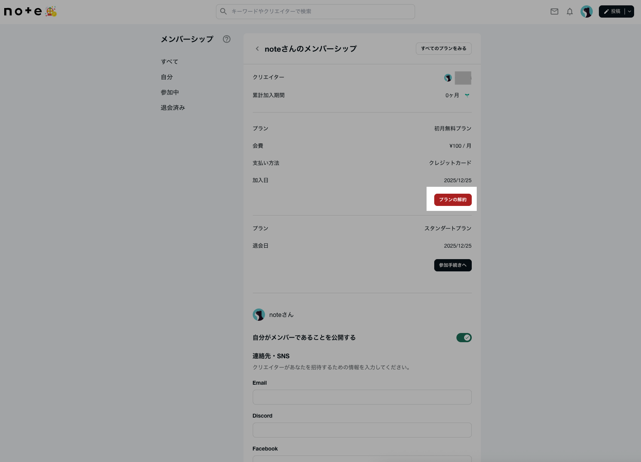Screen dimensions: 641x462
Task: Click the メンバーシップ sidebar heading
Action: (187, 39)
